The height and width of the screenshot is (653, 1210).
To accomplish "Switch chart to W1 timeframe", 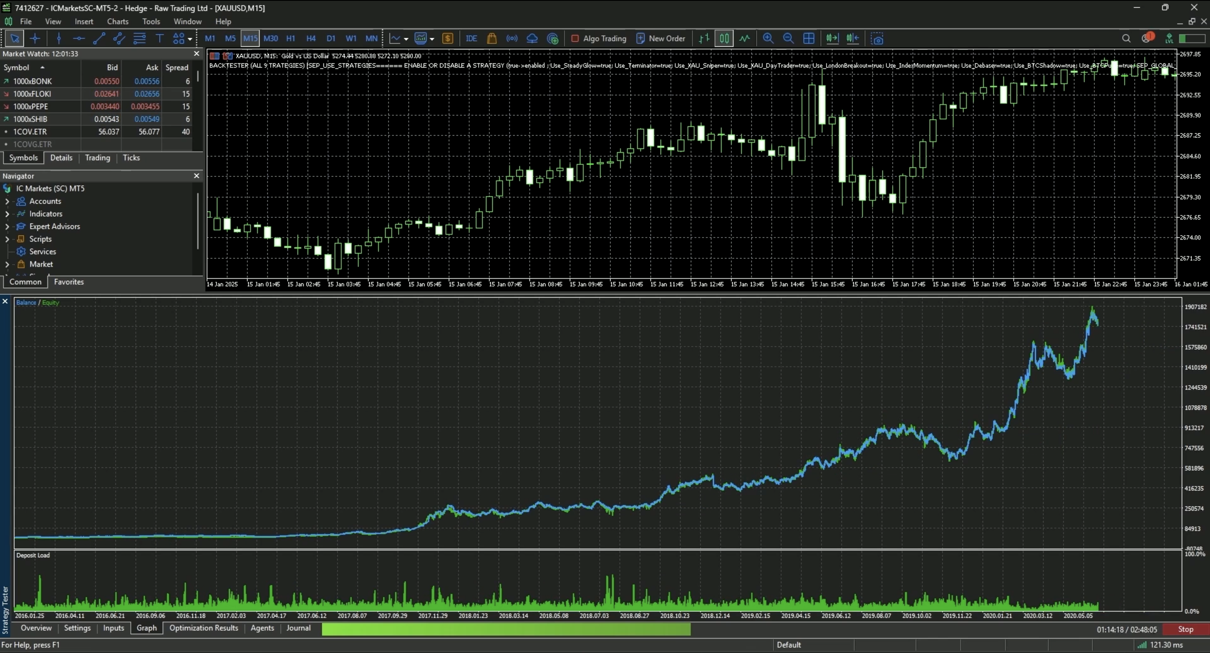I will 351,39.
